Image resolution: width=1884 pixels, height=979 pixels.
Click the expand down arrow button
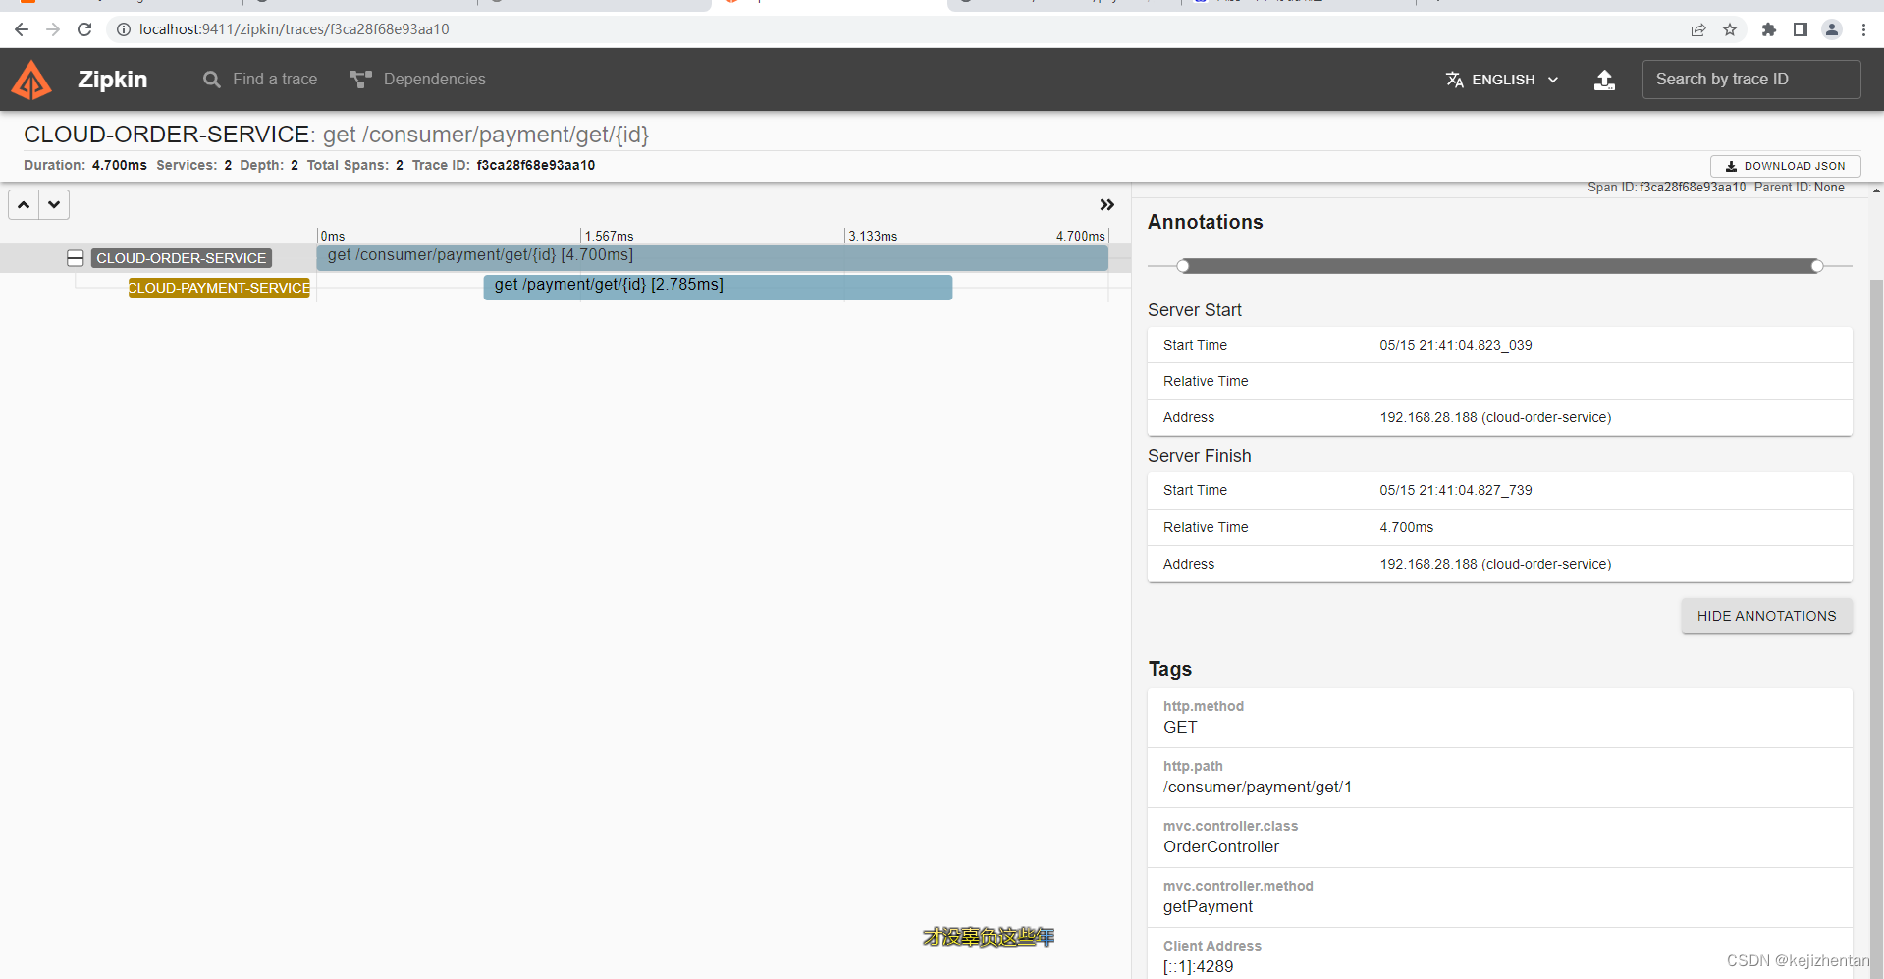(x=54, y=205)
